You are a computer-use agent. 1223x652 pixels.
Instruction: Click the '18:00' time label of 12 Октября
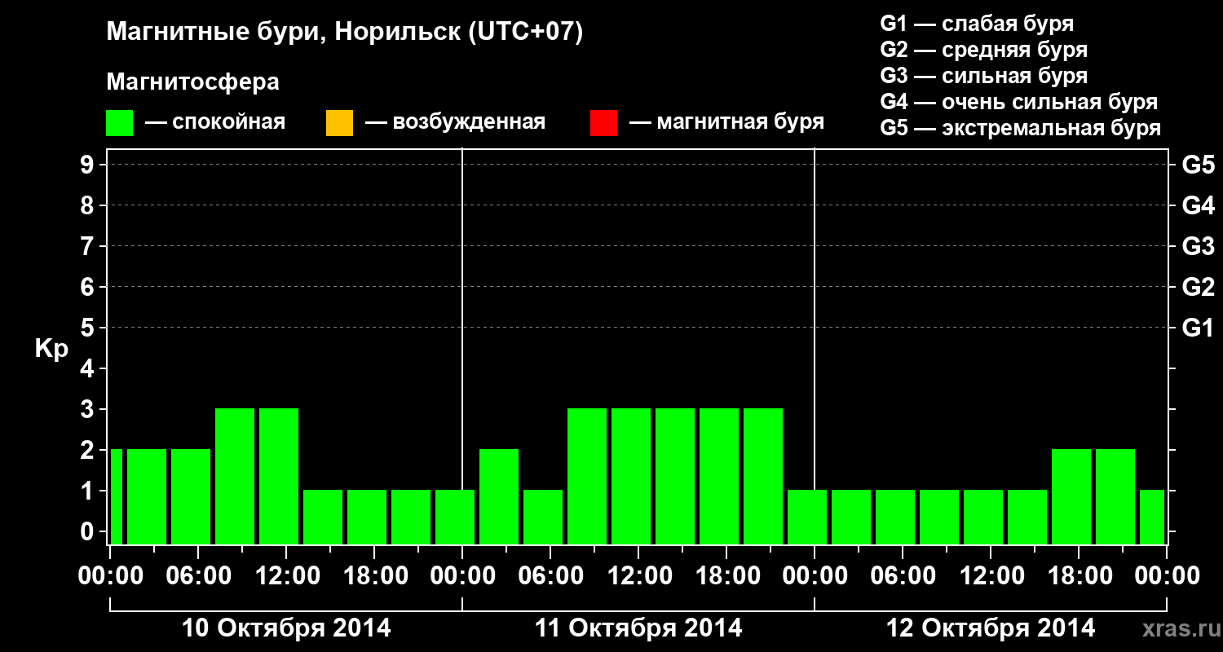(x=1079, y=575)
